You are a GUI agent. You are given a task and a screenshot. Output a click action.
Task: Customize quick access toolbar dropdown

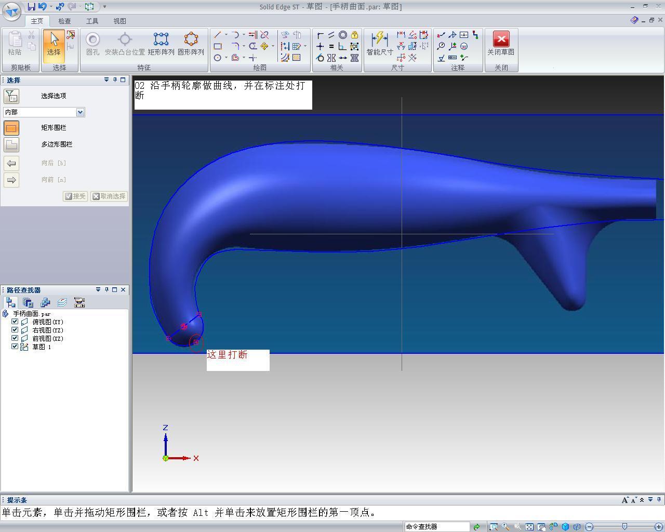[x=104, y=7]
